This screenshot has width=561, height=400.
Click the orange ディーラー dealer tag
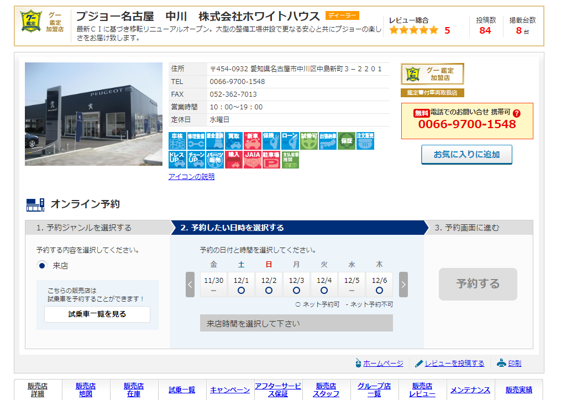(x=342, y=15)
